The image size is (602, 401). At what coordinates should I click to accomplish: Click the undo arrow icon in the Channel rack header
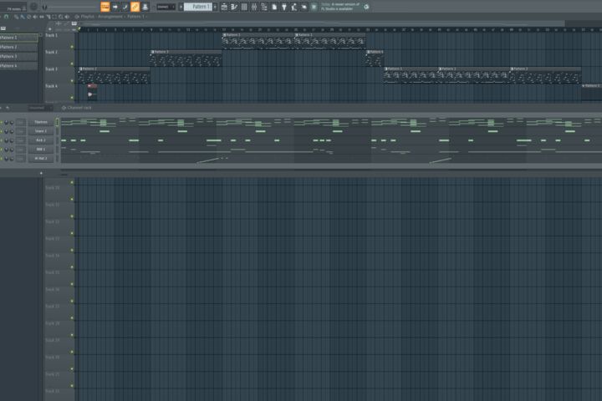(x=8, y=109)
